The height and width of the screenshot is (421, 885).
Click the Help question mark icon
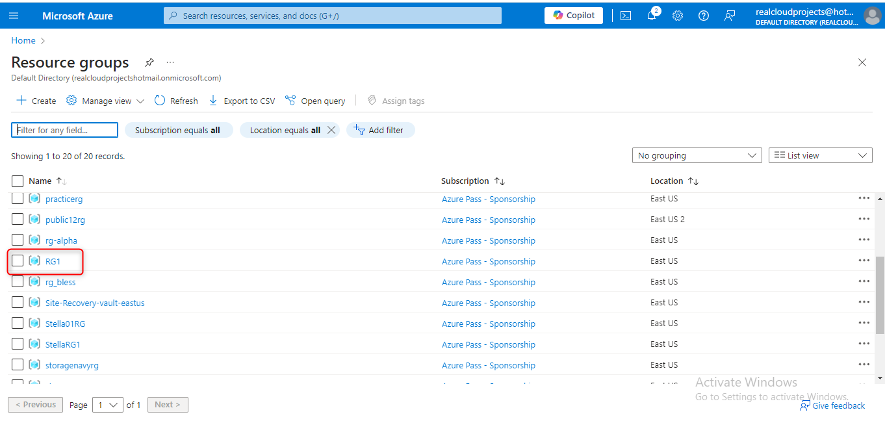click(704, 16)
